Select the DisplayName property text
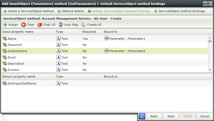 tap(17, 51)
